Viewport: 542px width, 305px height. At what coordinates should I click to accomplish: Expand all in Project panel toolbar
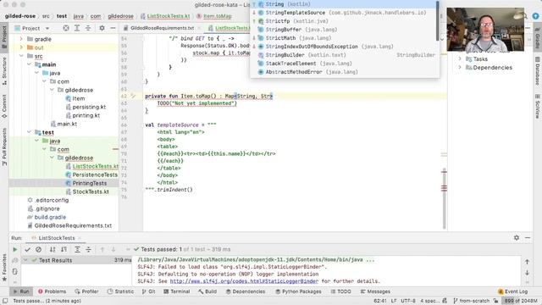click(77, 28)
